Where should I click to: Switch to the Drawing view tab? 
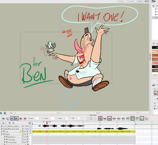click(x=121, y=1)
